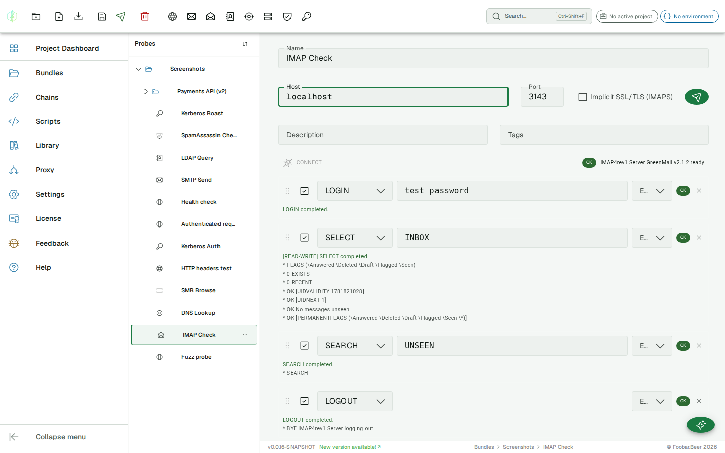Select the globe HTTP probe icon in toolbar
The width and height of the screenshot is (725, 453).
tap(172, 16)
